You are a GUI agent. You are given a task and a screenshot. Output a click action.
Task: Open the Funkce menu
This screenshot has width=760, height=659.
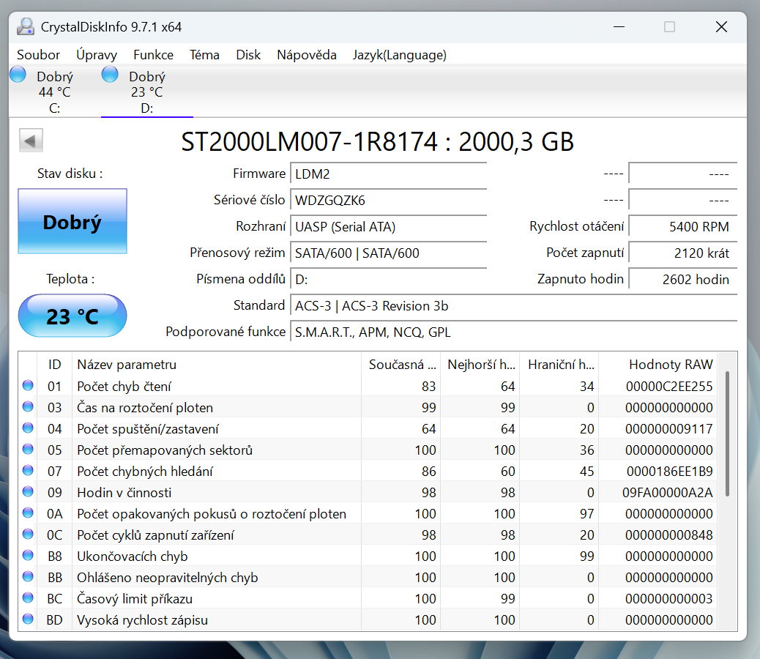click(153, 54)
